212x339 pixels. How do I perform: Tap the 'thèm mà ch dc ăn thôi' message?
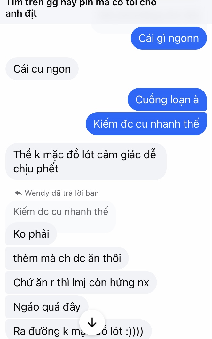pos(67,258)
